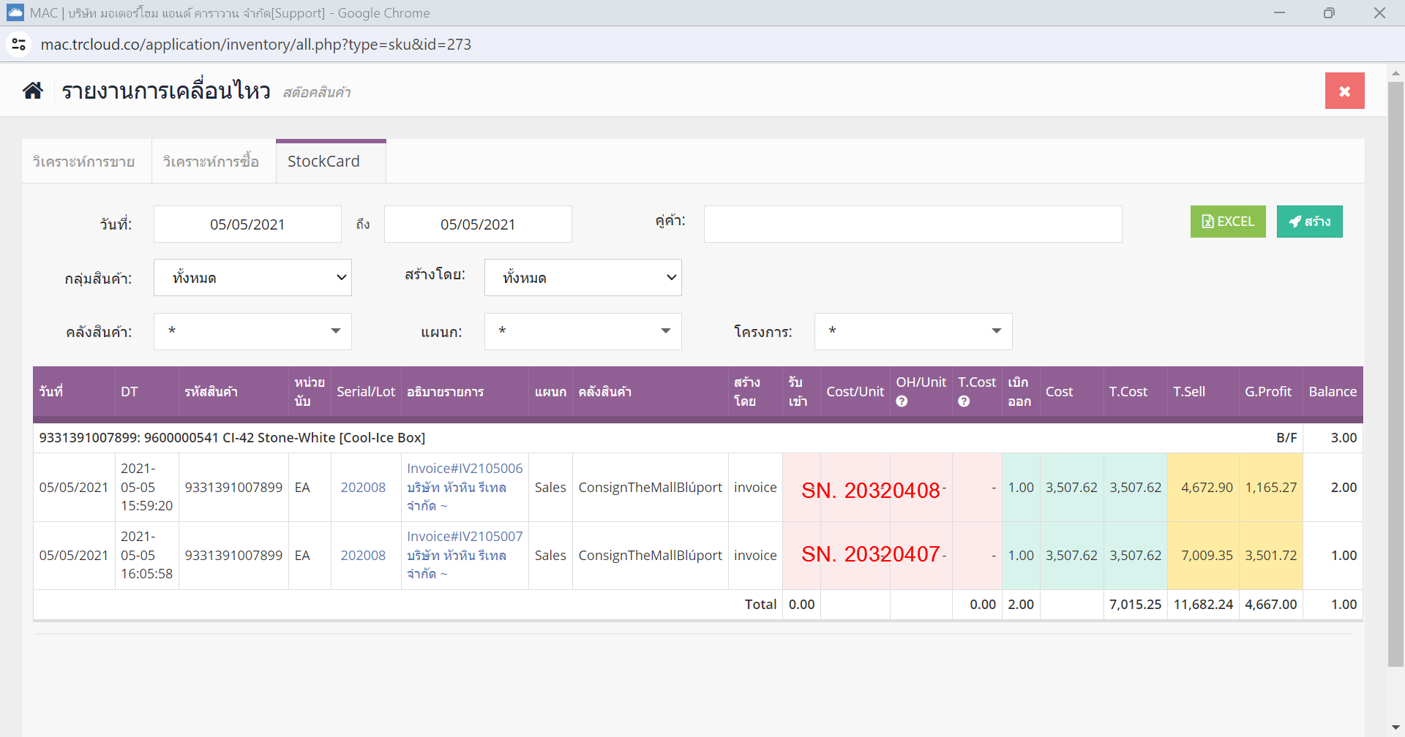The height and width of the screenshot is (737, 1405).
Task: Open Invoice#IV2105007 link
Action: coord(465,536)
